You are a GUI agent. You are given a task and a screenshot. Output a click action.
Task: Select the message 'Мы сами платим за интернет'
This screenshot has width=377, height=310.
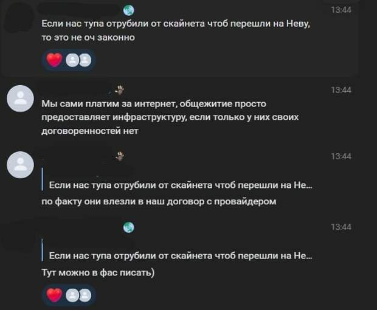pos(170,117)
